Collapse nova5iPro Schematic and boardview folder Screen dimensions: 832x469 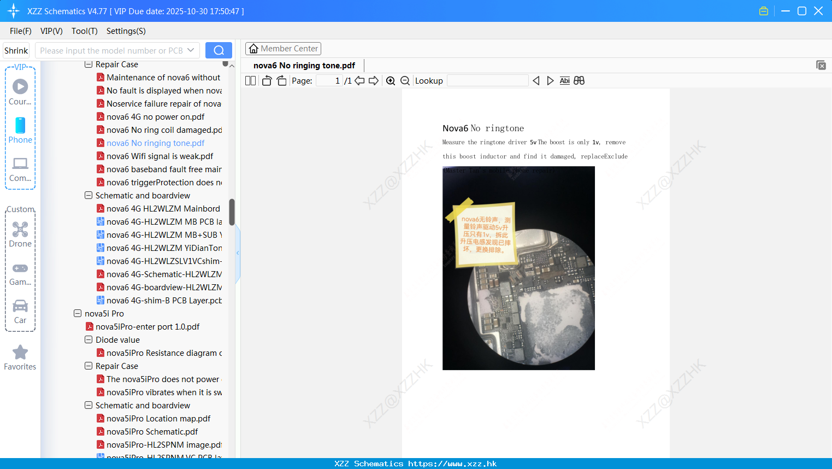click(88, 406)
